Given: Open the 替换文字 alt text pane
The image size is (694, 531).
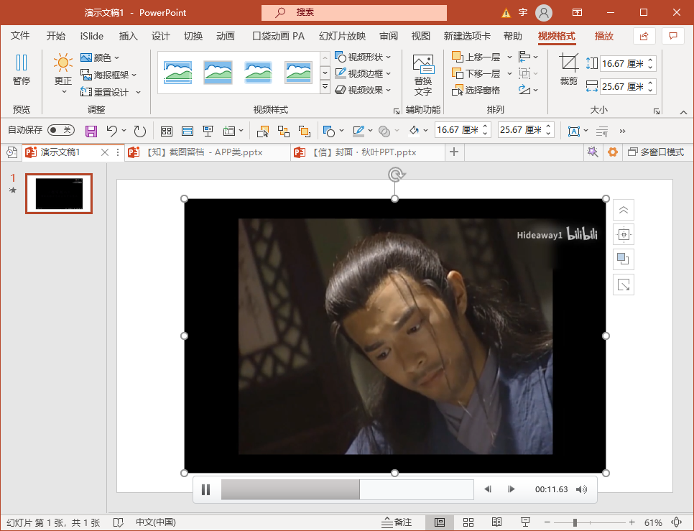Looking at the screenshot, I should pyautogui.click(x=423, y=75).
